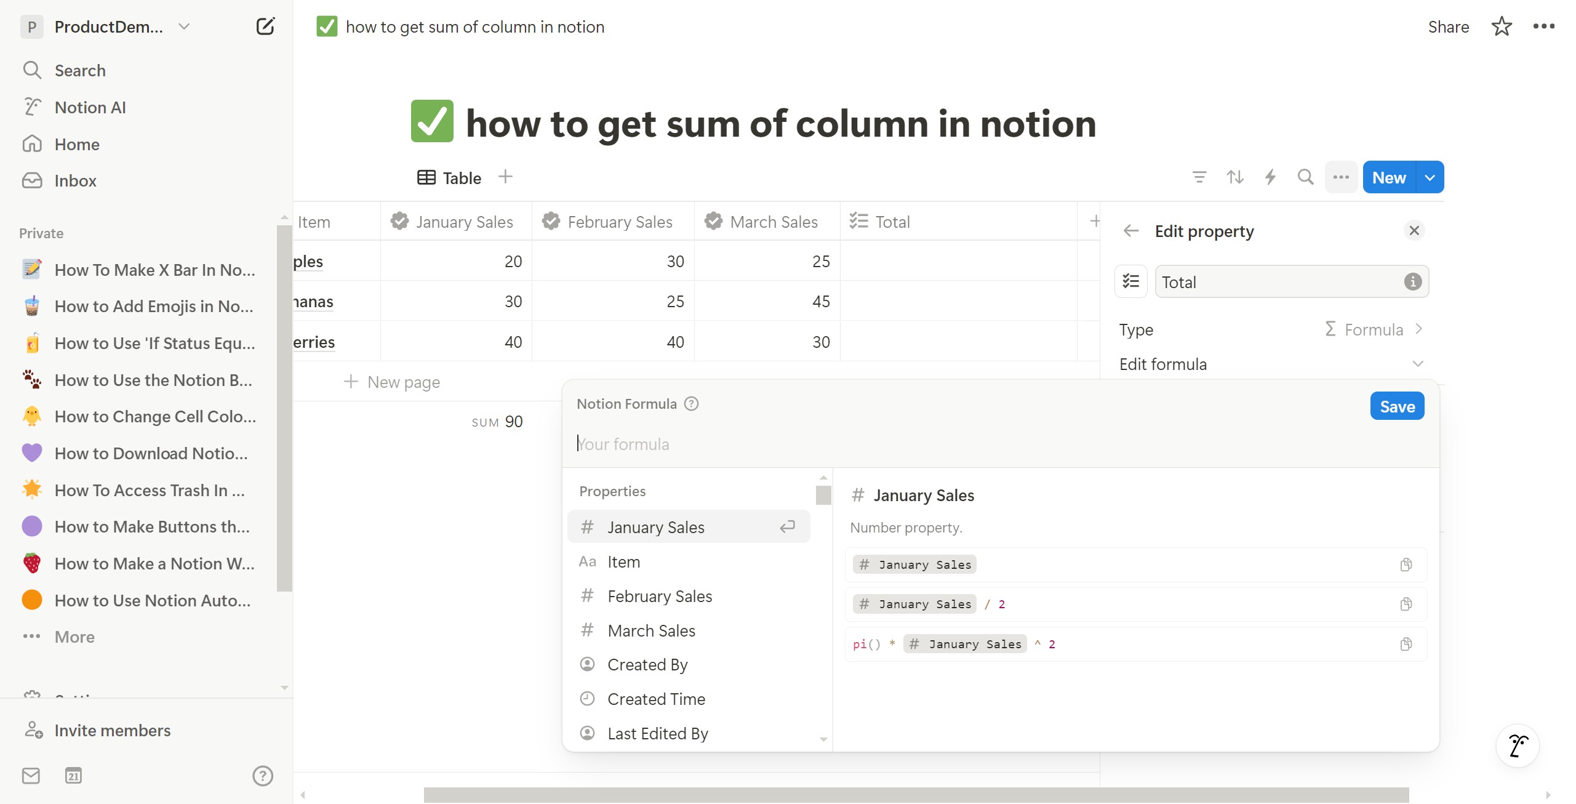
Task: Save the formula
Action: (1397, 406)
